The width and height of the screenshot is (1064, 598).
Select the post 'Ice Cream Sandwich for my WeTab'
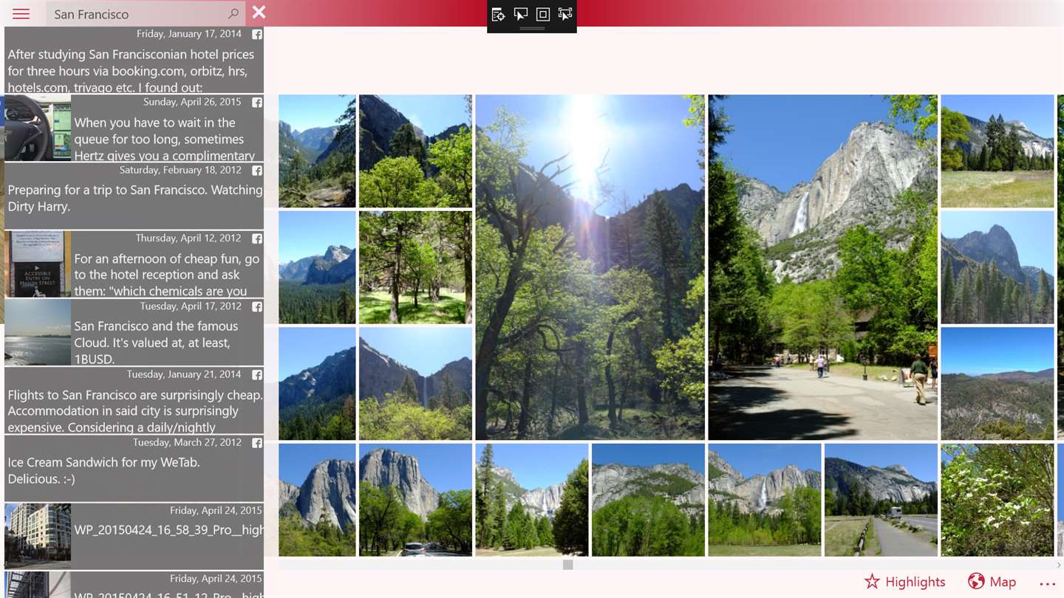pyautogui.click(x=134, y=468)
